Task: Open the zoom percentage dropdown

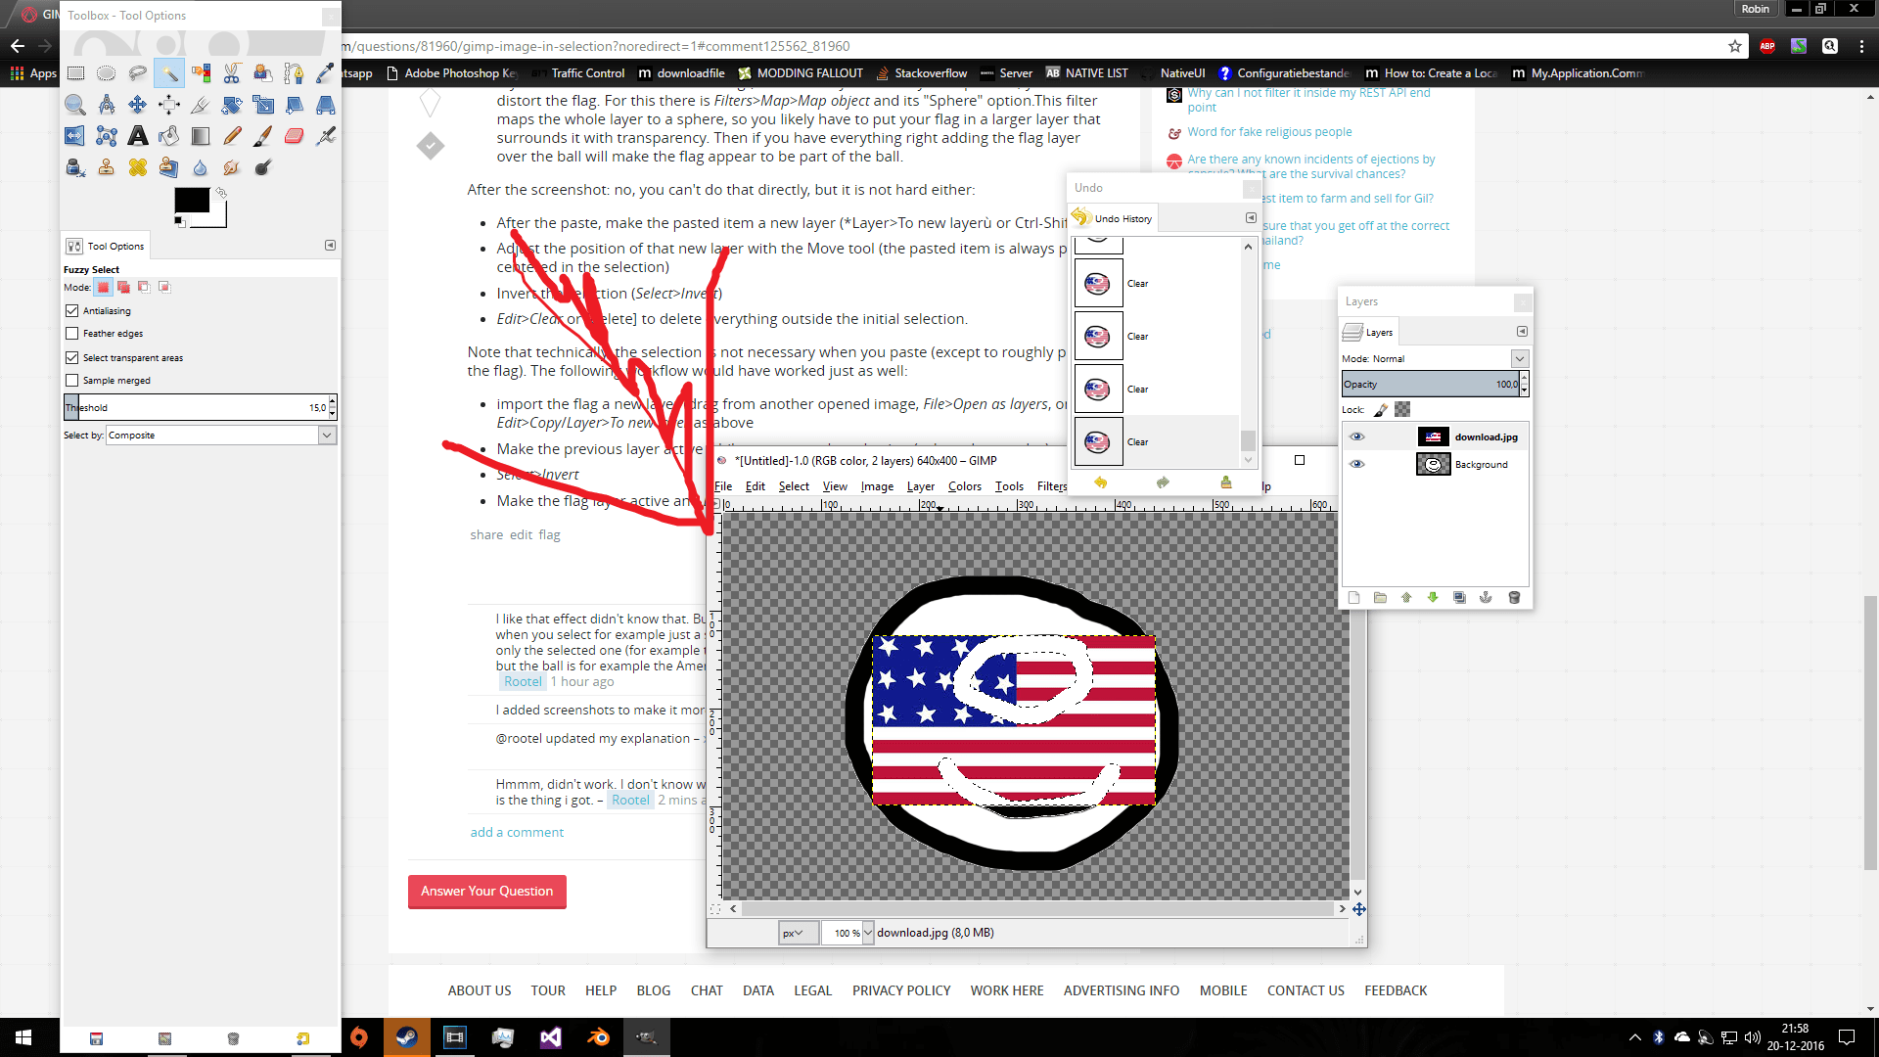Action: click(x=868, y=933)
